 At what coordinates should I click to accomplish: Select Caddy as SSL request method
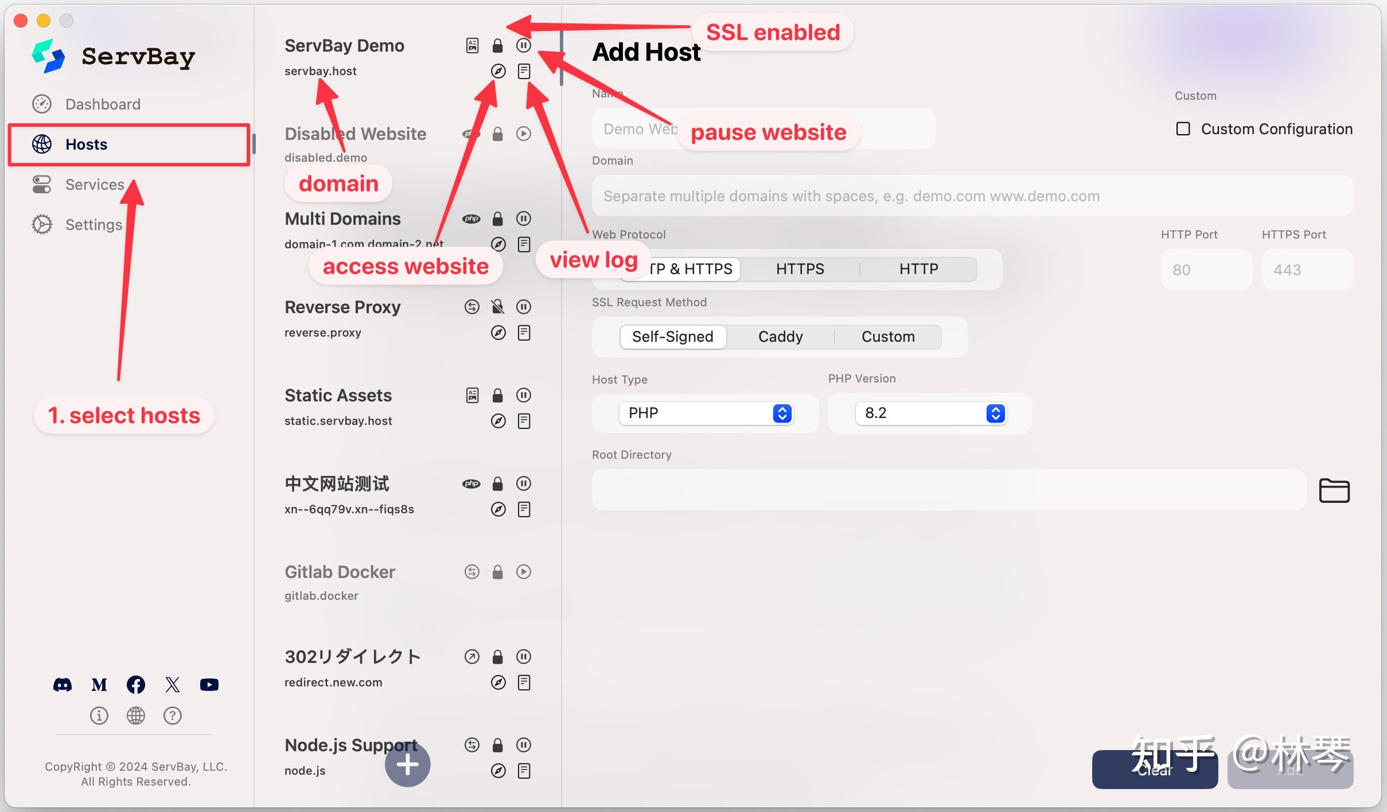pyautogui.click(x=780, y=337)
